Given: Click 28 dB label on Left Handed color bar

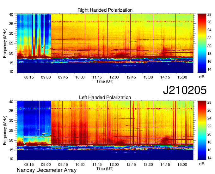Looking at the screenshot, I should (209, 102).
